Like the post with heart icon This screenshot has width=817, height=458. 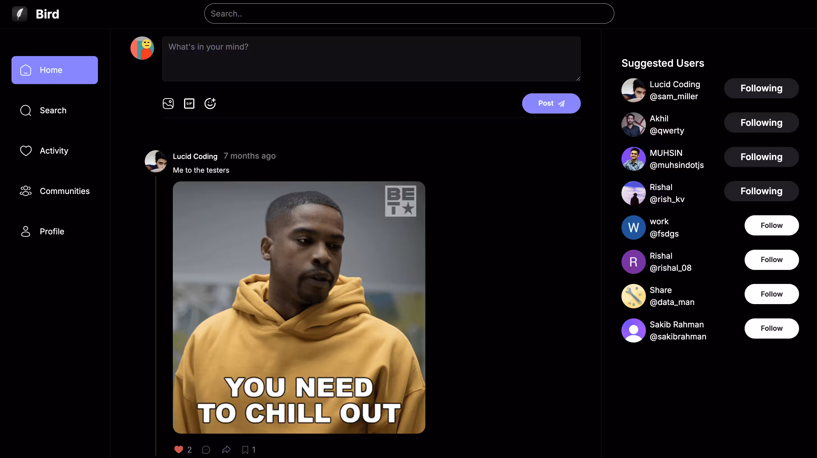178,449
